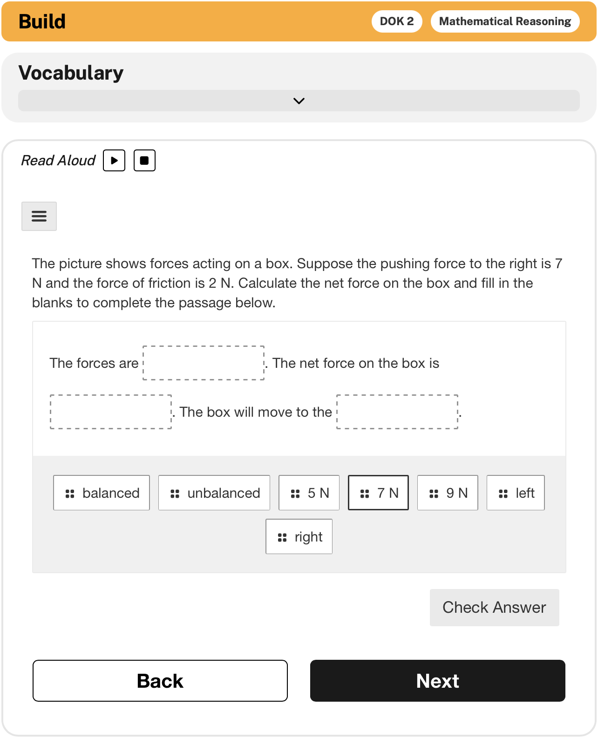The width and height of the screenshot is (598, 738).
Task: Select the '7 N' answer tile
Action: [378, 493]
